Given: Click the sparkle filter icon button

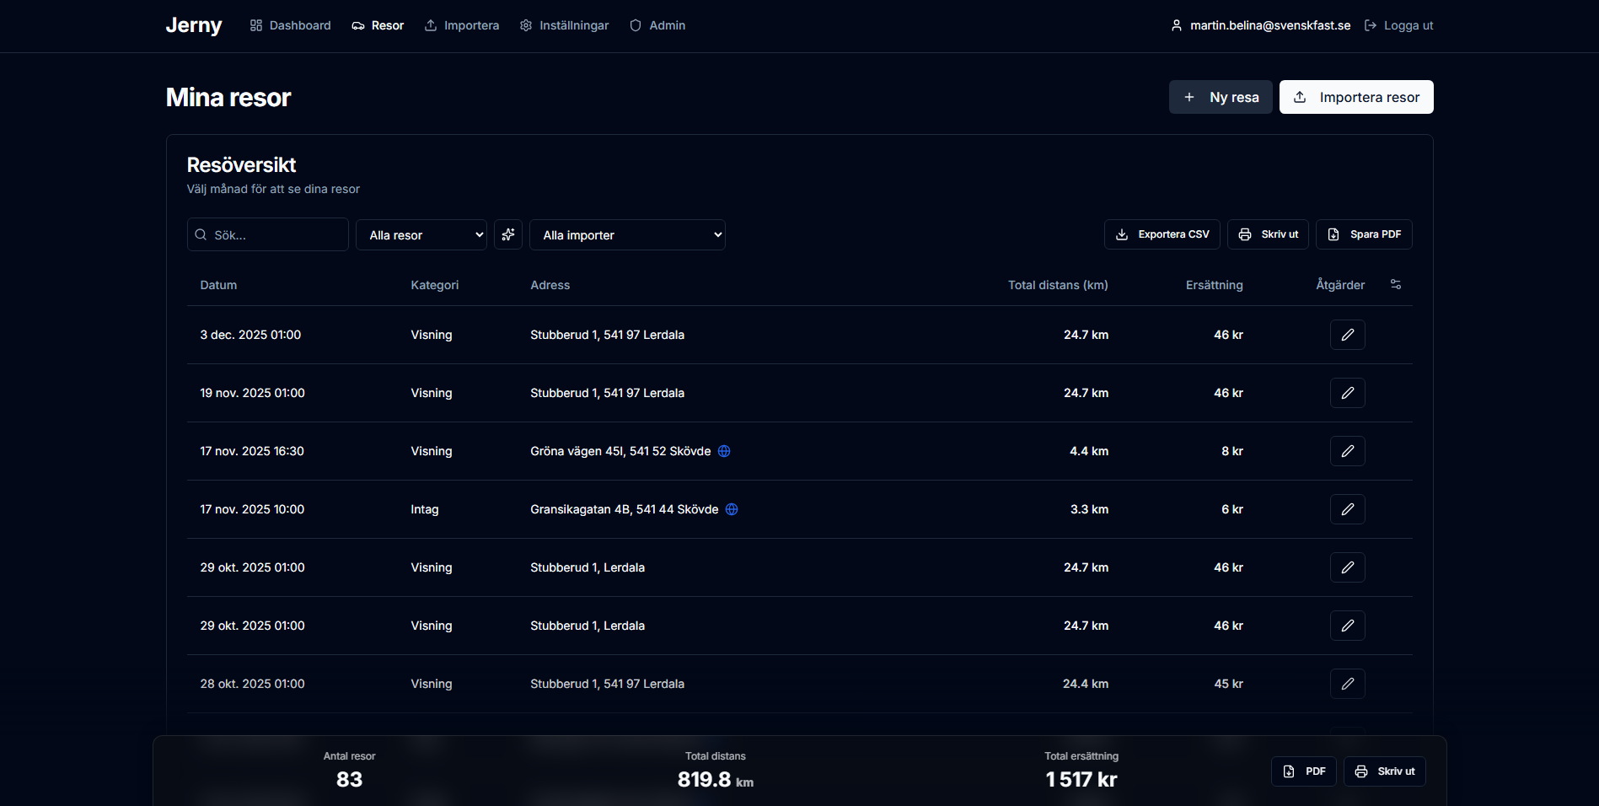Looking at the screenshot, I should (x=508, y=234).
